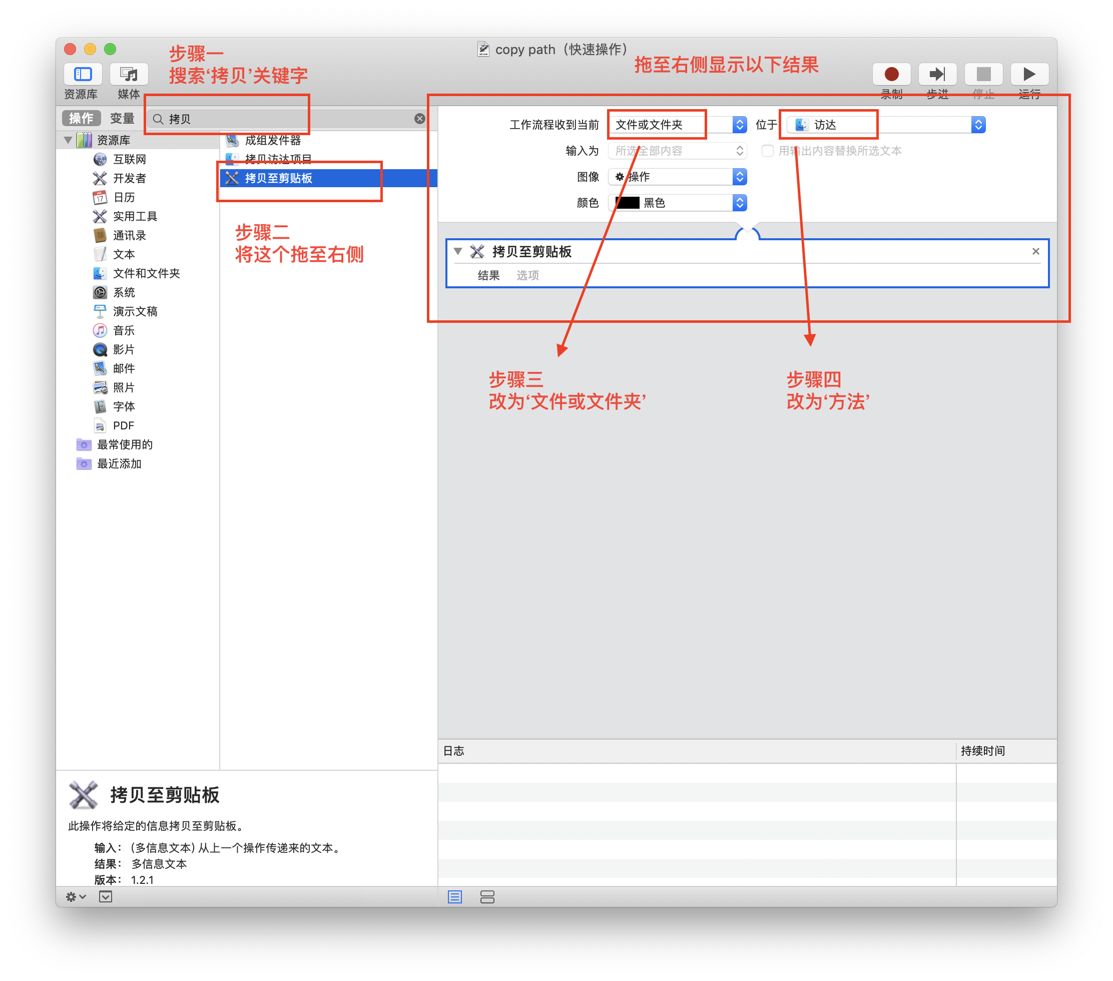The image size is (1113, 981).
Task: Open the 选项 tab in the action
Action: pyautogui.click(x=527, y=275)
